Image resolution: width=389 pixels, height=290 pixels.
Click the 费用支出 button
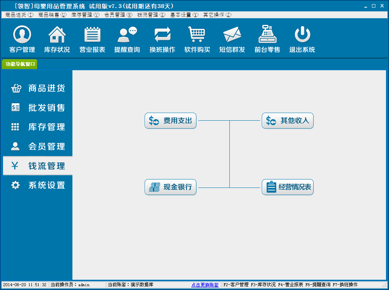point(171,121)
